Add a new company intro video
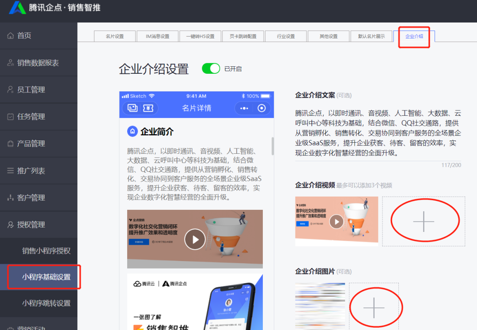The image size is (477, 330). (424, 221)
